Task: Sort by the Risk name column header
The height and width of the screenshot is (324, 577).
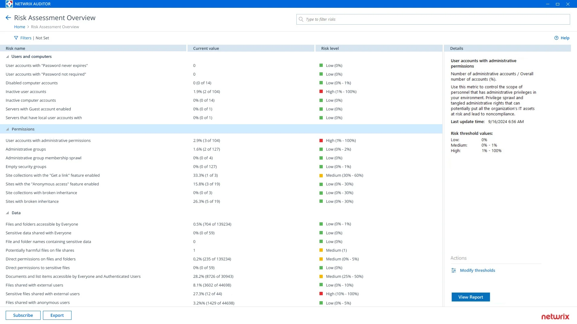Action: pos(93,48)
